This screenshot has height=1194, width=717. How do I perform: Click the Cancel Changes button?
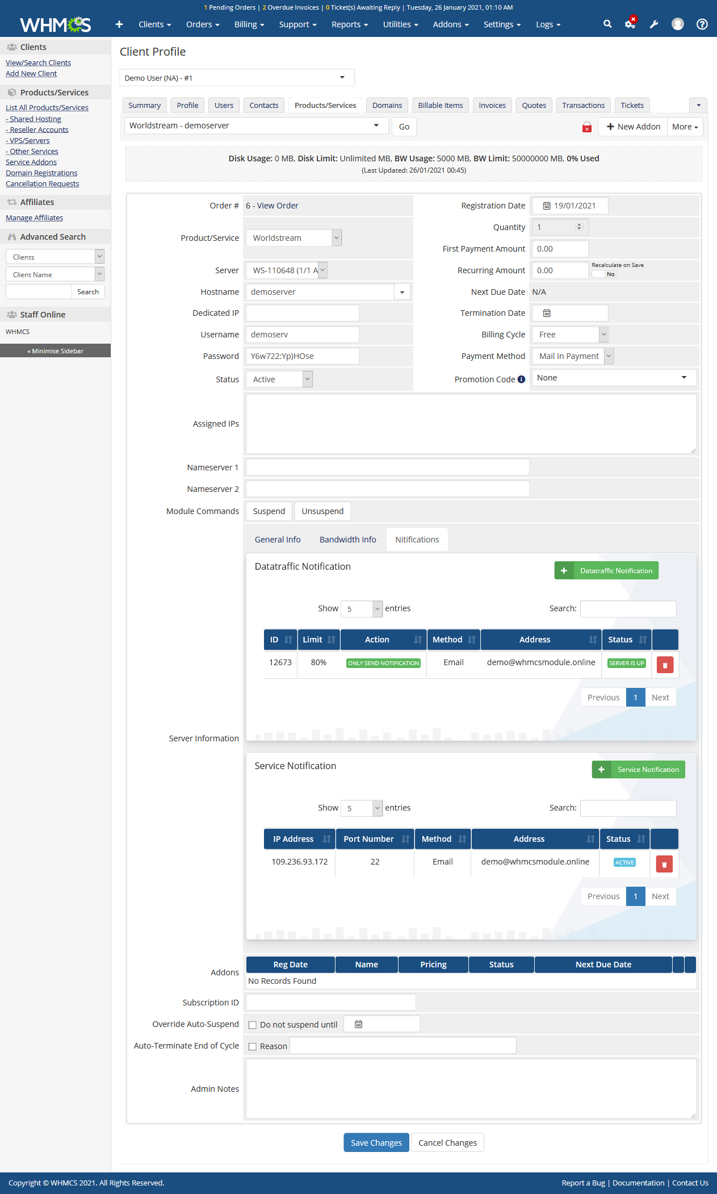pos(447,1143)
